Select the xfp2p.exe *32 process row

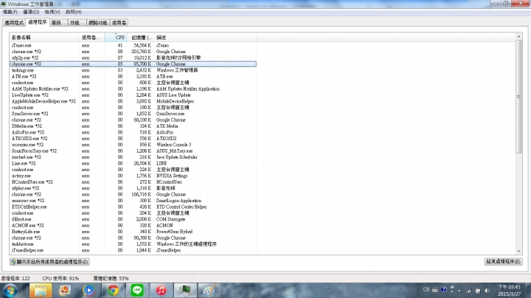(133, 58)
